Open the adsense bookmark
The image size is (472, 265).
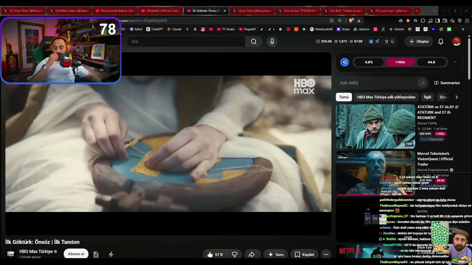pyautogui.click(x=361, y=29)
